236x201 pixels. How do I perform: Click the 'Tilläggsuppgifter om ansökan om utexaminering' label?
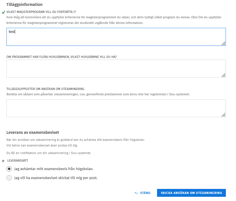[45, 89]
